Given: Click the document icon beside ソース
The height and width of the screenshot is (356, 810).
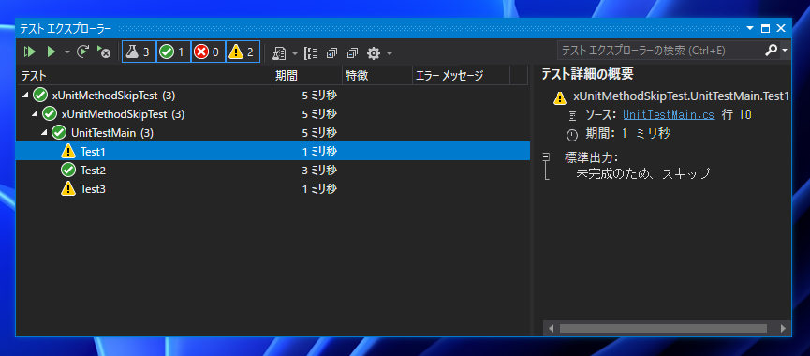Looking at the screenshot, I should (572, 115).
